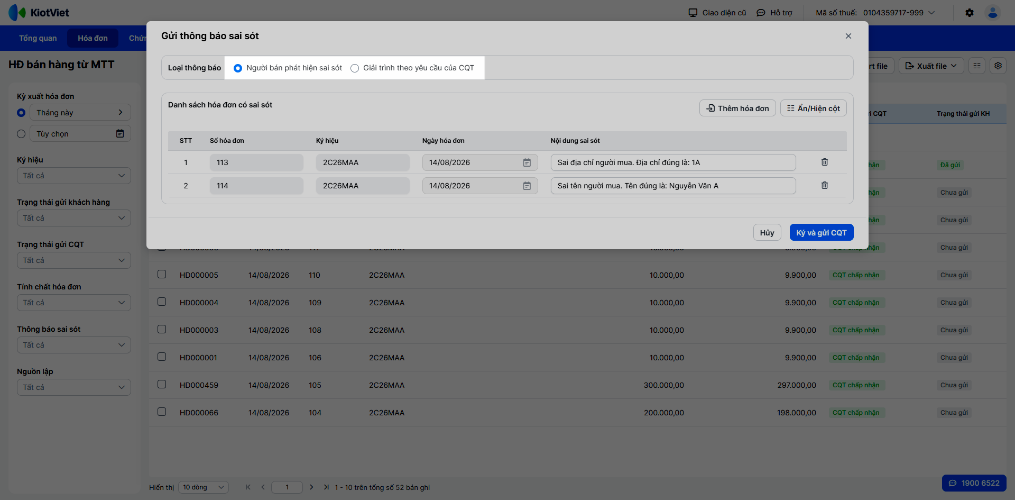Image resolution: width=1015 pixels, height=500 pixels.
Task: Select Người bán phát hiện sai sót radio
Action: coord(238,68)
